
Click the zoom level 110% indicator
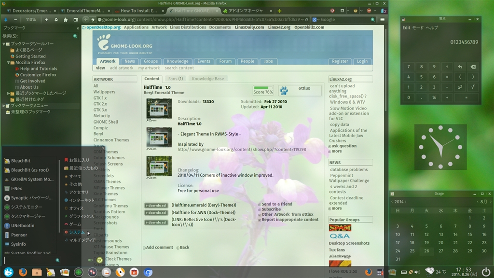tap(30, 19)
